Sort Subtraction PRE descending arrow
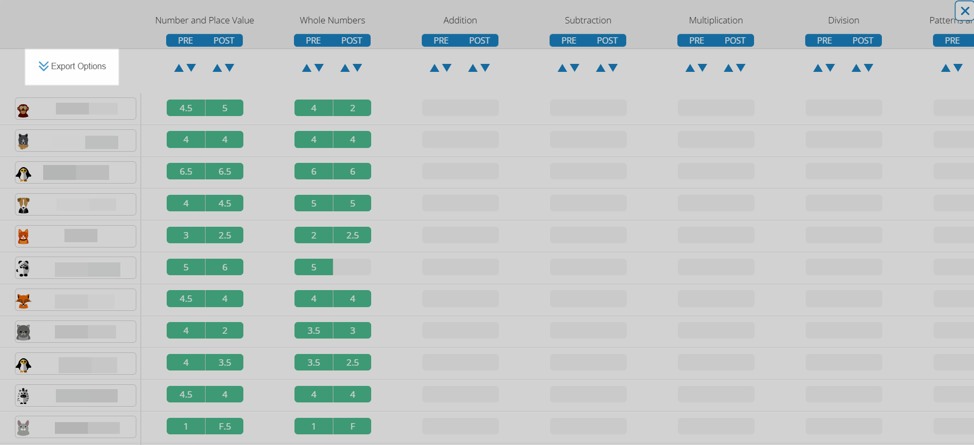The width and height of the screenshot is (974, 445). click(x=575, y=68)
